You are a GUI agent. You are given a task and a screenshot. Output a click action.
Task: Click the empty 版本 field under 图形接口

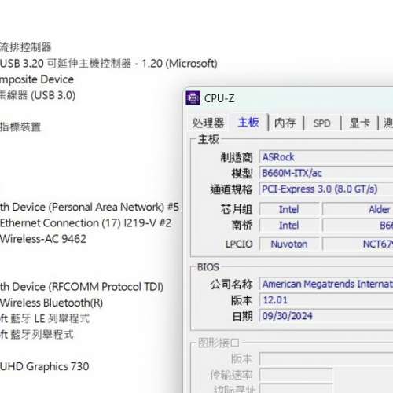(x=326, y=358)
